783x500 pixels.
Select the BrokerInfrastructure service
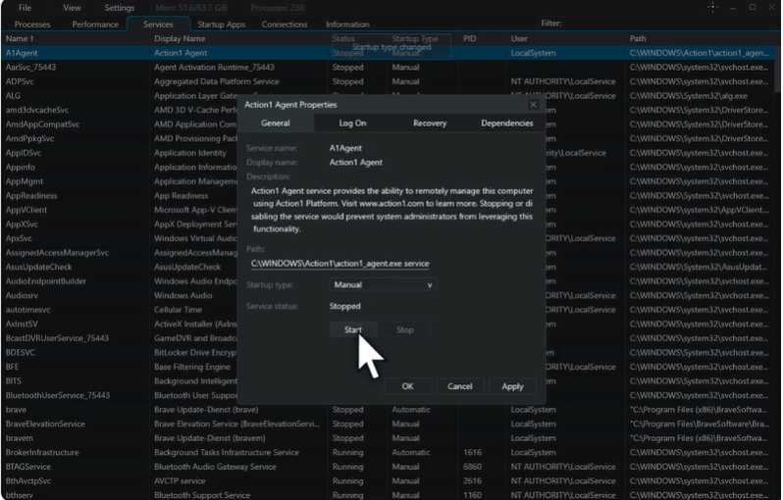(388, 452)
